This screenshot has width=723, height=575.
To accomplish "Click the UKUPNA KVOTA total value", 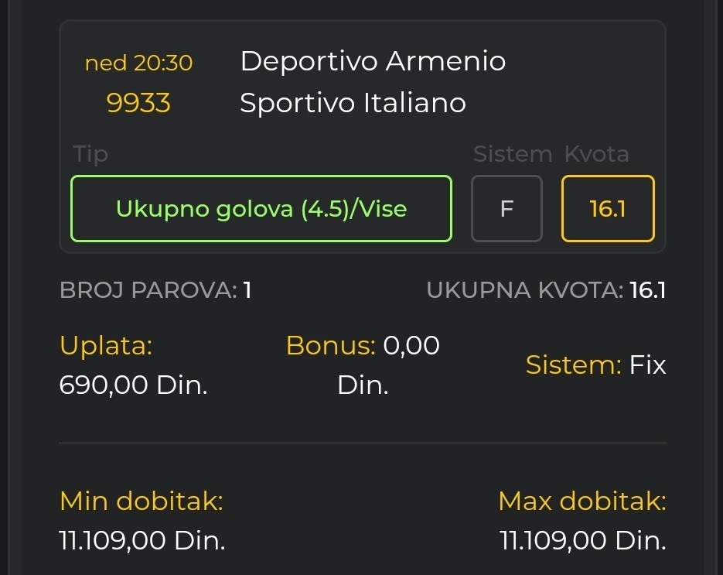I will tap(647, 290).
